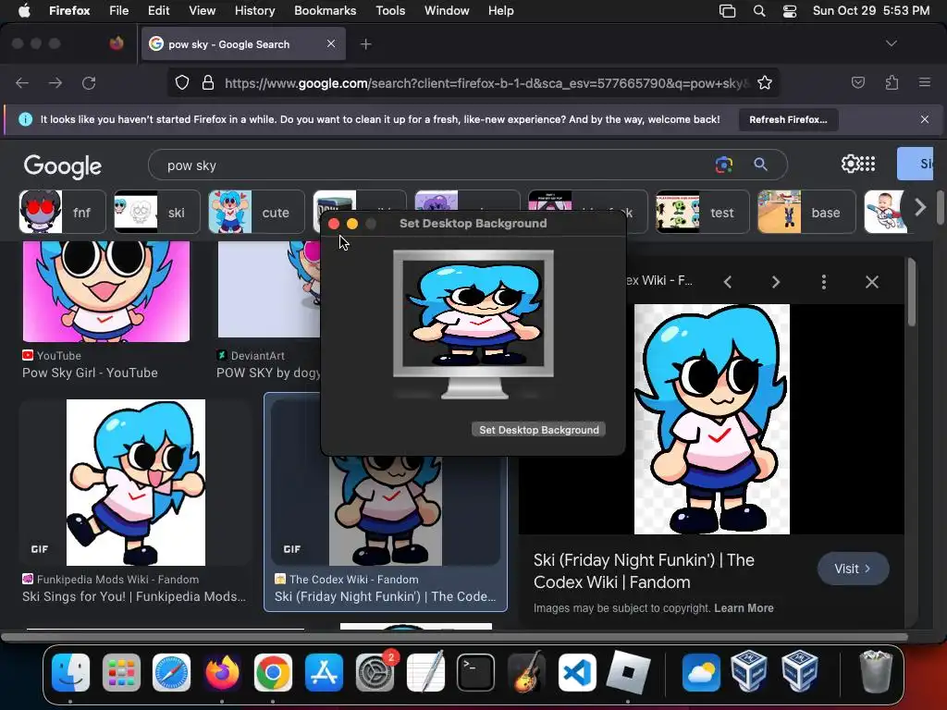Click the Refresh Firefox... button
The width and height of the screenshot is (947, 710).
point(788,119)
